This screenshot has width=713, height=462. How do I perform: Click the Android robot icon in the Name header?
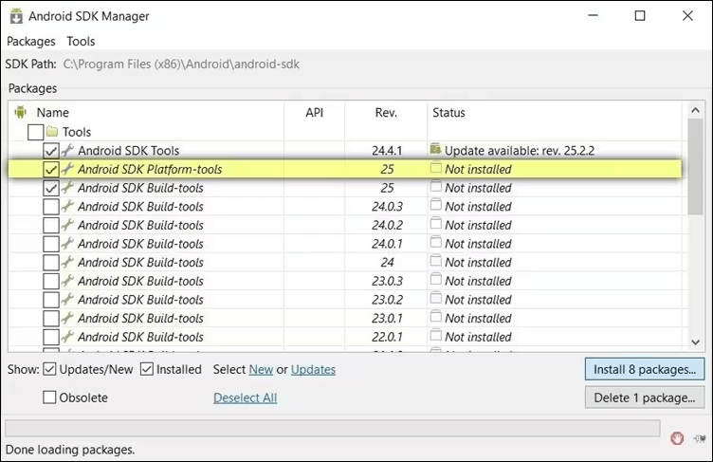[x=21, y=112]
